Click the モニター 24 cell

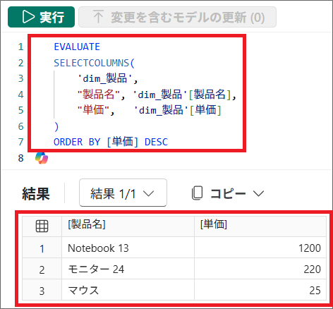[128, 269]
